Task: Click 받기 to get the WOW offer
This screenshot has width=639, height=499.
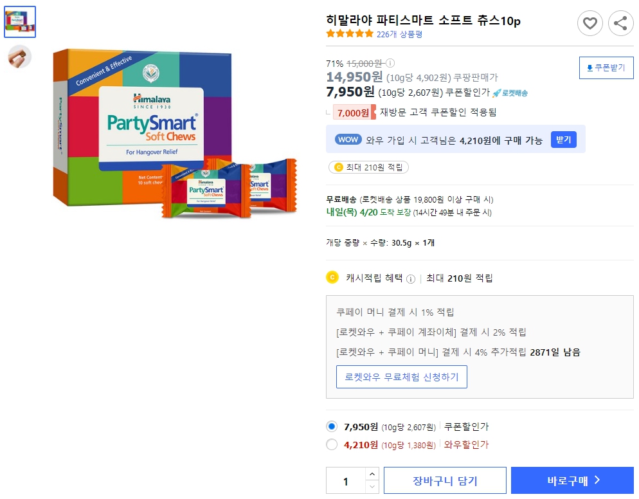Action: [564, 140]
